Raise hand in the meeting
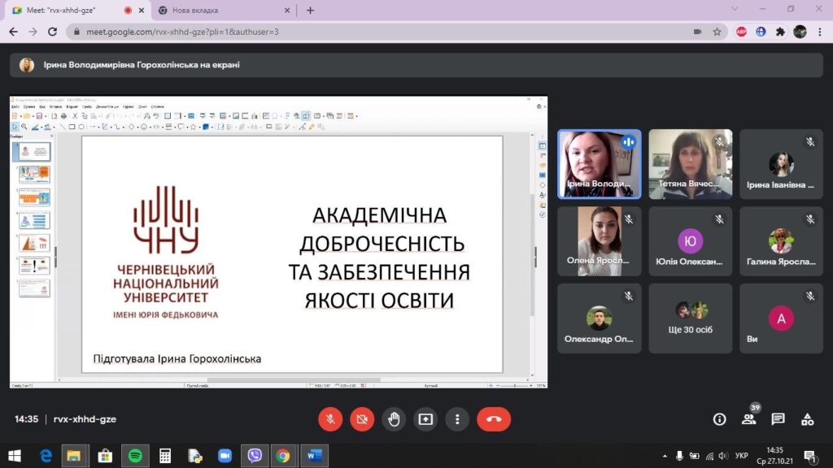This screenshot has width=833, height=468. click(394, 419)
